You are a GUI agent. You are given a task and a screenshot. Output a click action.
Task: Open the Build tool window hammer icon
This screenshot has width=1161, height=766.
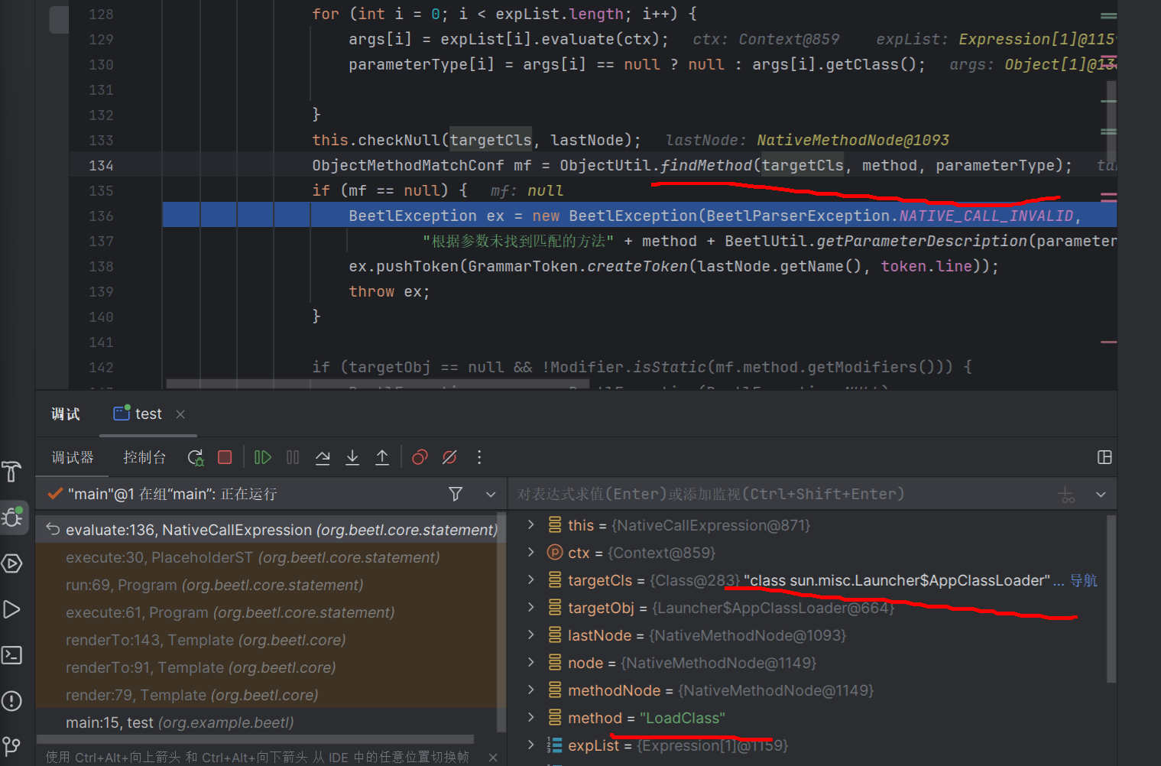(12, 472)
